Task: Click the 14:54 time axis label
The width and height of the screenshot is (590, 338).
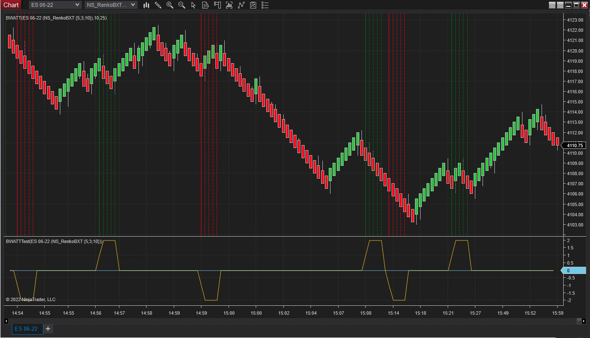Action: pyautogui.click(x=17, y=313)
